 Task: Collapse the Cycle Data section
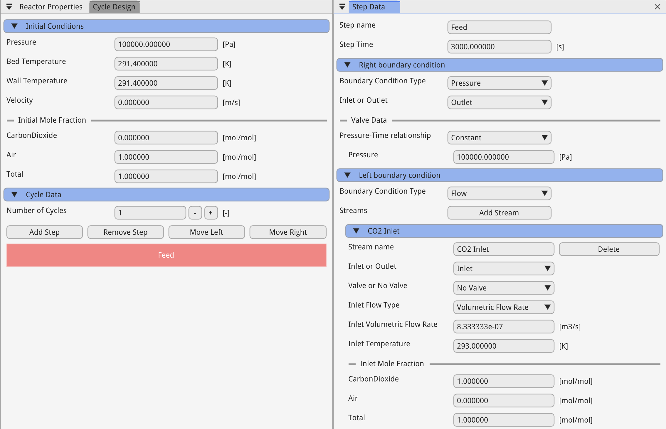pos(14,195)
